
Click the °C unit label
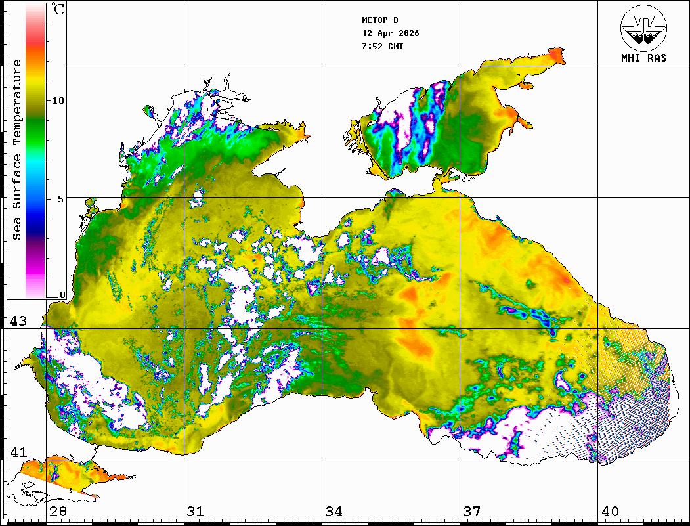[x=58, y=10]
